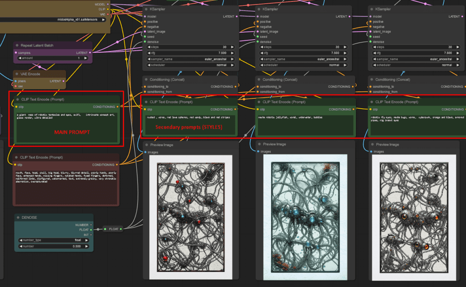The height and width of the screenshot is (287, 466).
Task: Open the scheduler dropdown in the middle KSampler
Action: 304,65
